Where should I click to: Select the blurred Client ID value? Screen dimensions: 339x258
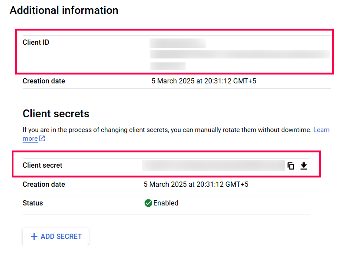239,54
